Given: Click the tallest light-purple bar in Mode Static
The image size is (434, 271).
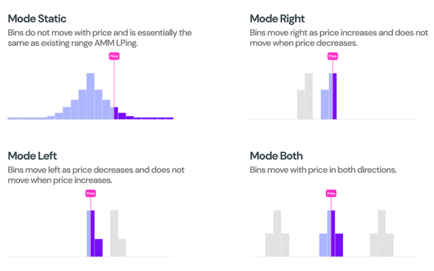Looking at the screenshot, I should pos(90,96).
